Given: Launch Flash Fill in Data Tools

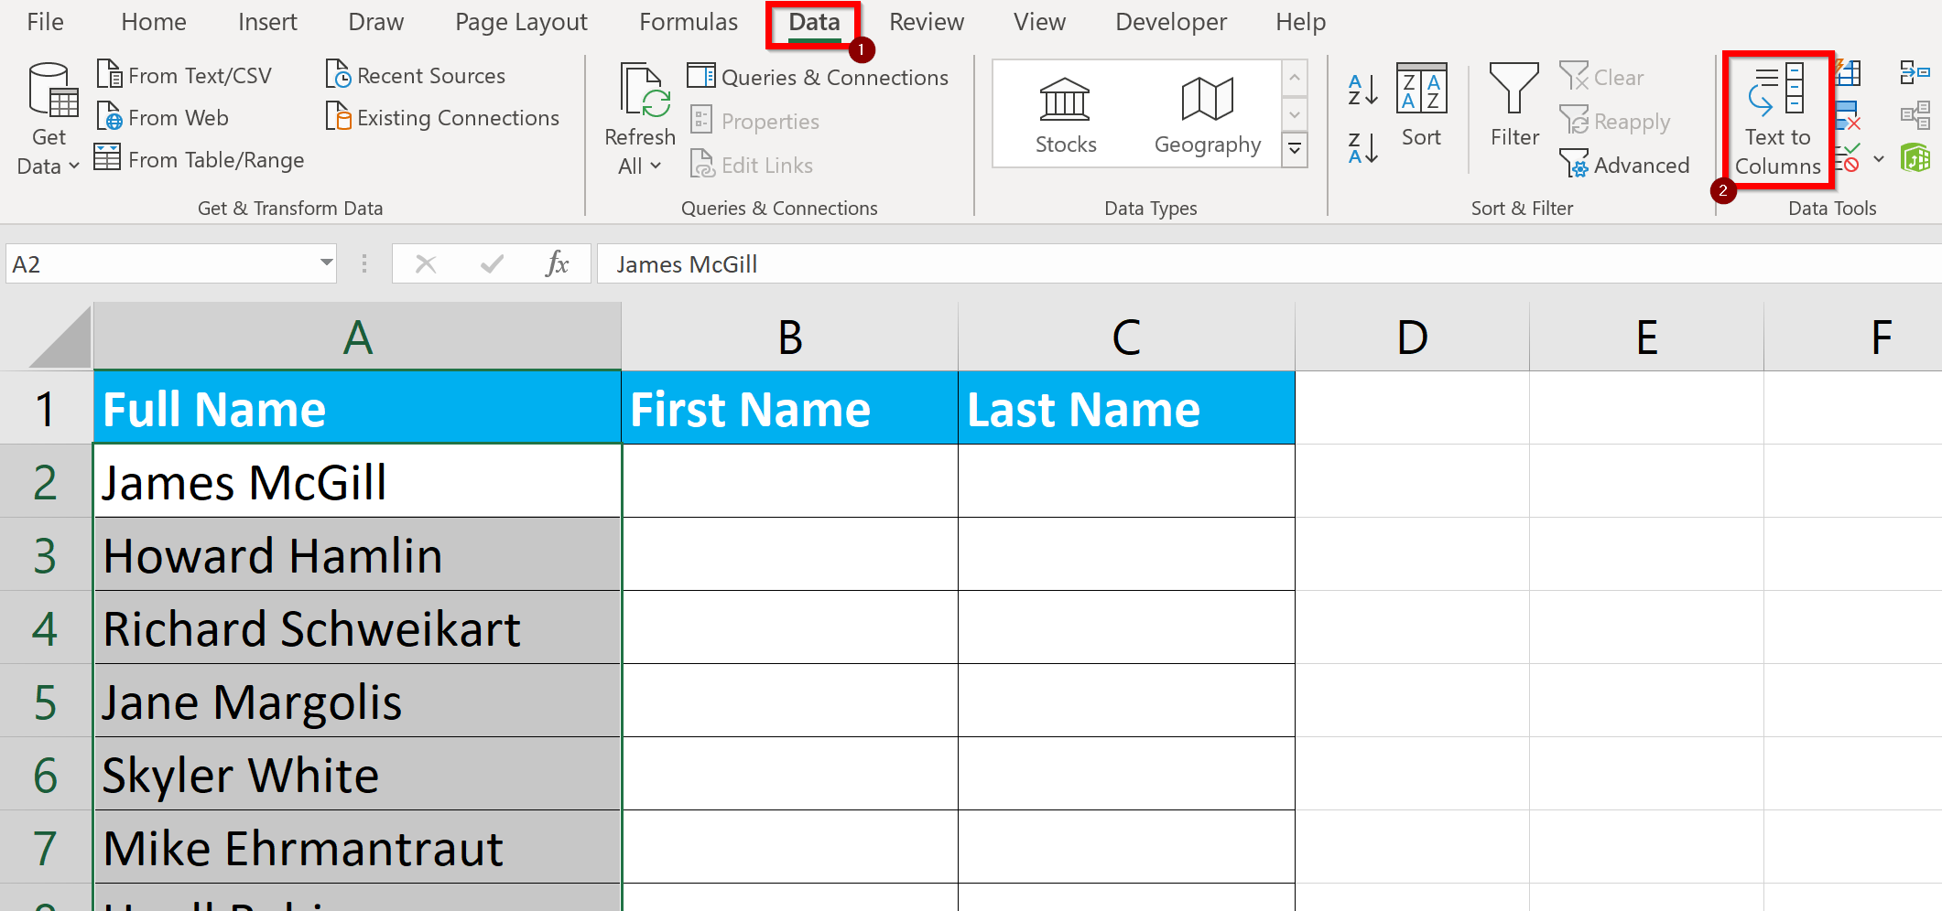Looking at the screenshot, I should [1848, 73].
